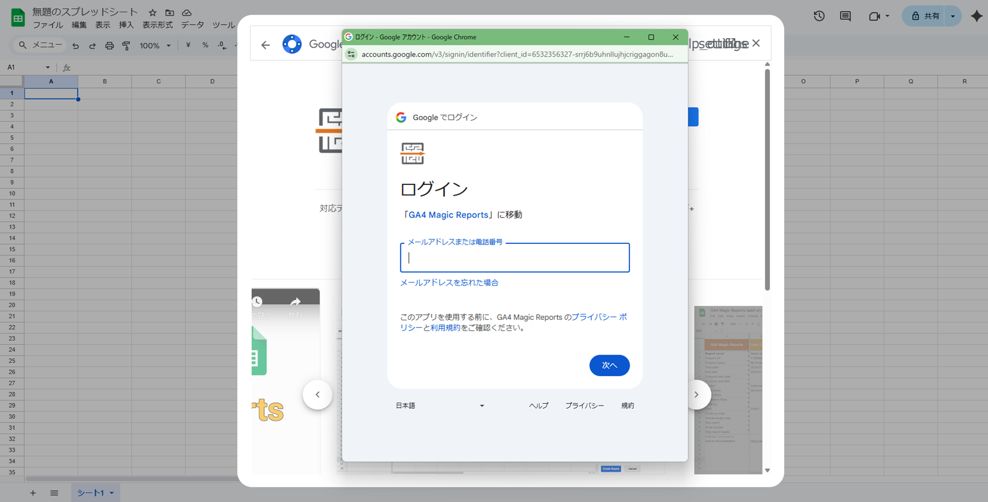Click the undo icon in Sheets toolbar
Viewport: 988px width, 502px height.
pyautogui.click(x=76, y=46)
